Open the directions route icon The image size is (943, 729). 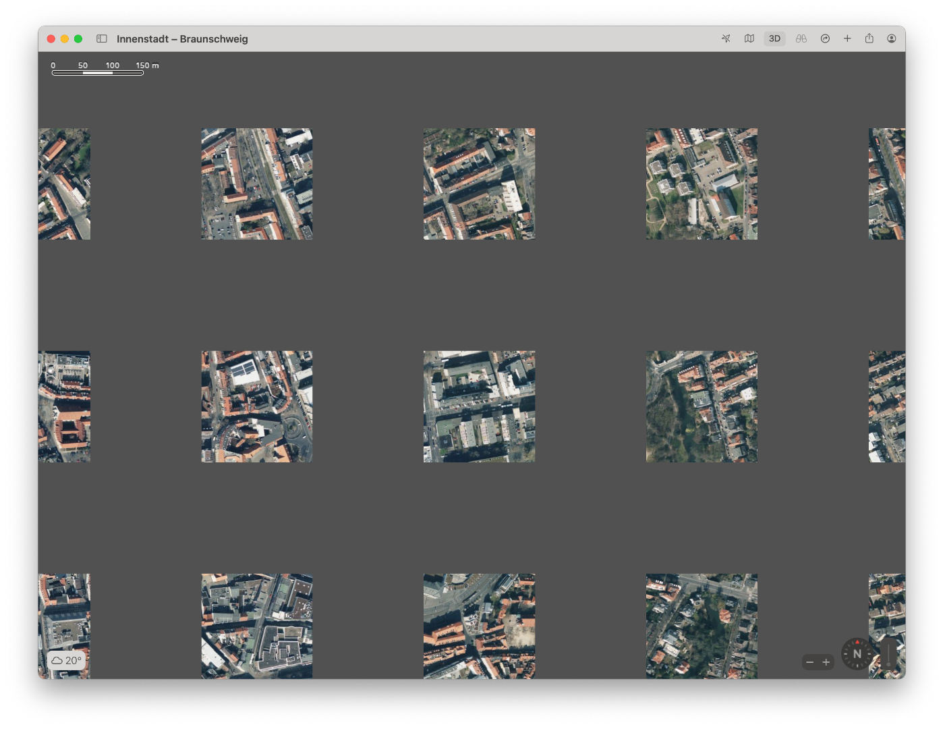pyautogui.click(x=825, y=38)
